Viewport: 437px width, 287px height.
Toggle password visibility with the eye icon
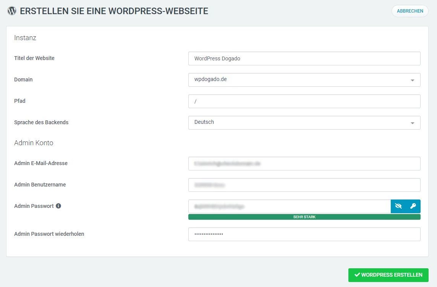pos(398,206)
